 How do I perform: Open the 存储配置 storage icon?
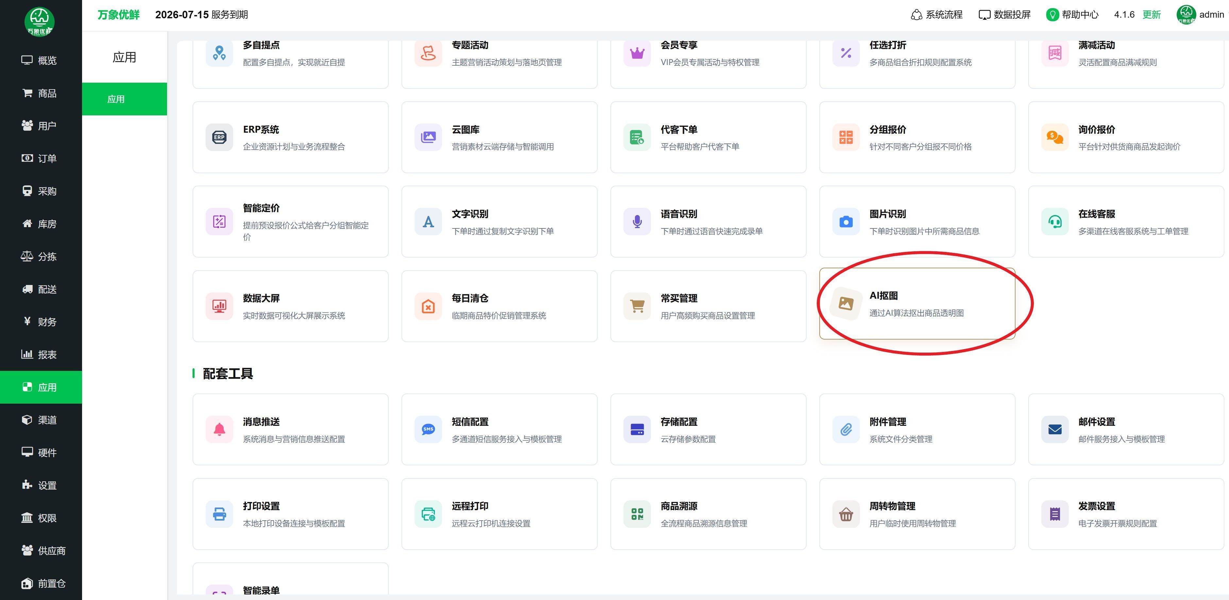point(637,429)
